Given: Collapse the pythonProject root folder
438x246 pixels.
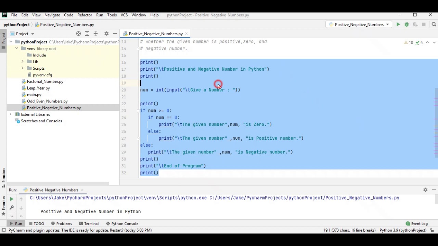Looking at the screenshot, I should 11,42.
